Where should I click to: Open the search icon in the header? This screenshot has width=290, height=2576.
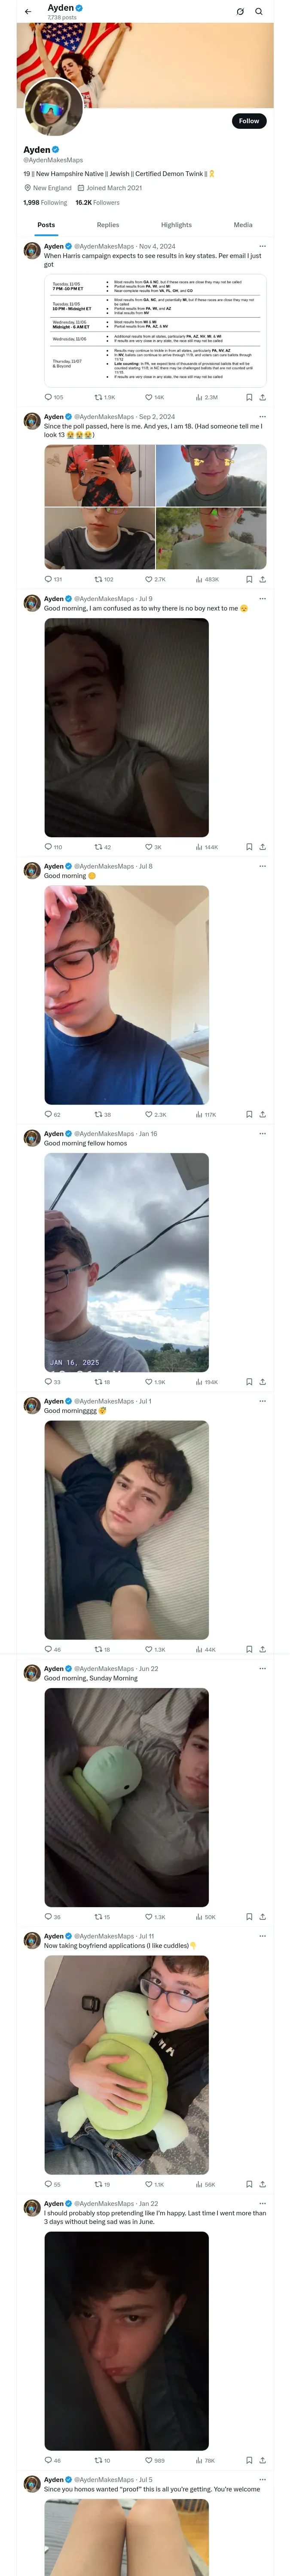(258, 12)
